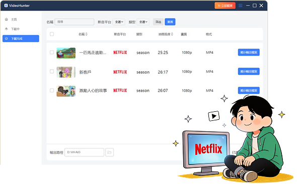Sort by the 時間長度 duration column arrows
The height and width of the screenshot is (184, 297).
tap(172, 34)
